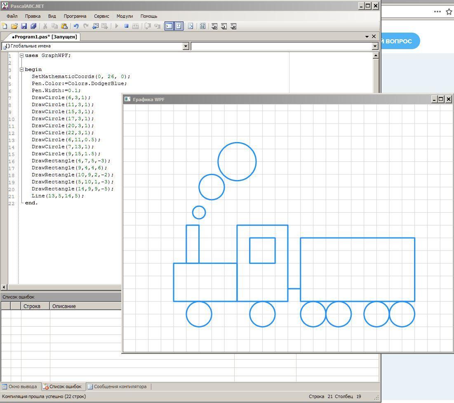Expand the Глобальные имена dropdown
Screen dimensions: 454x403
(x=186, y=46)
